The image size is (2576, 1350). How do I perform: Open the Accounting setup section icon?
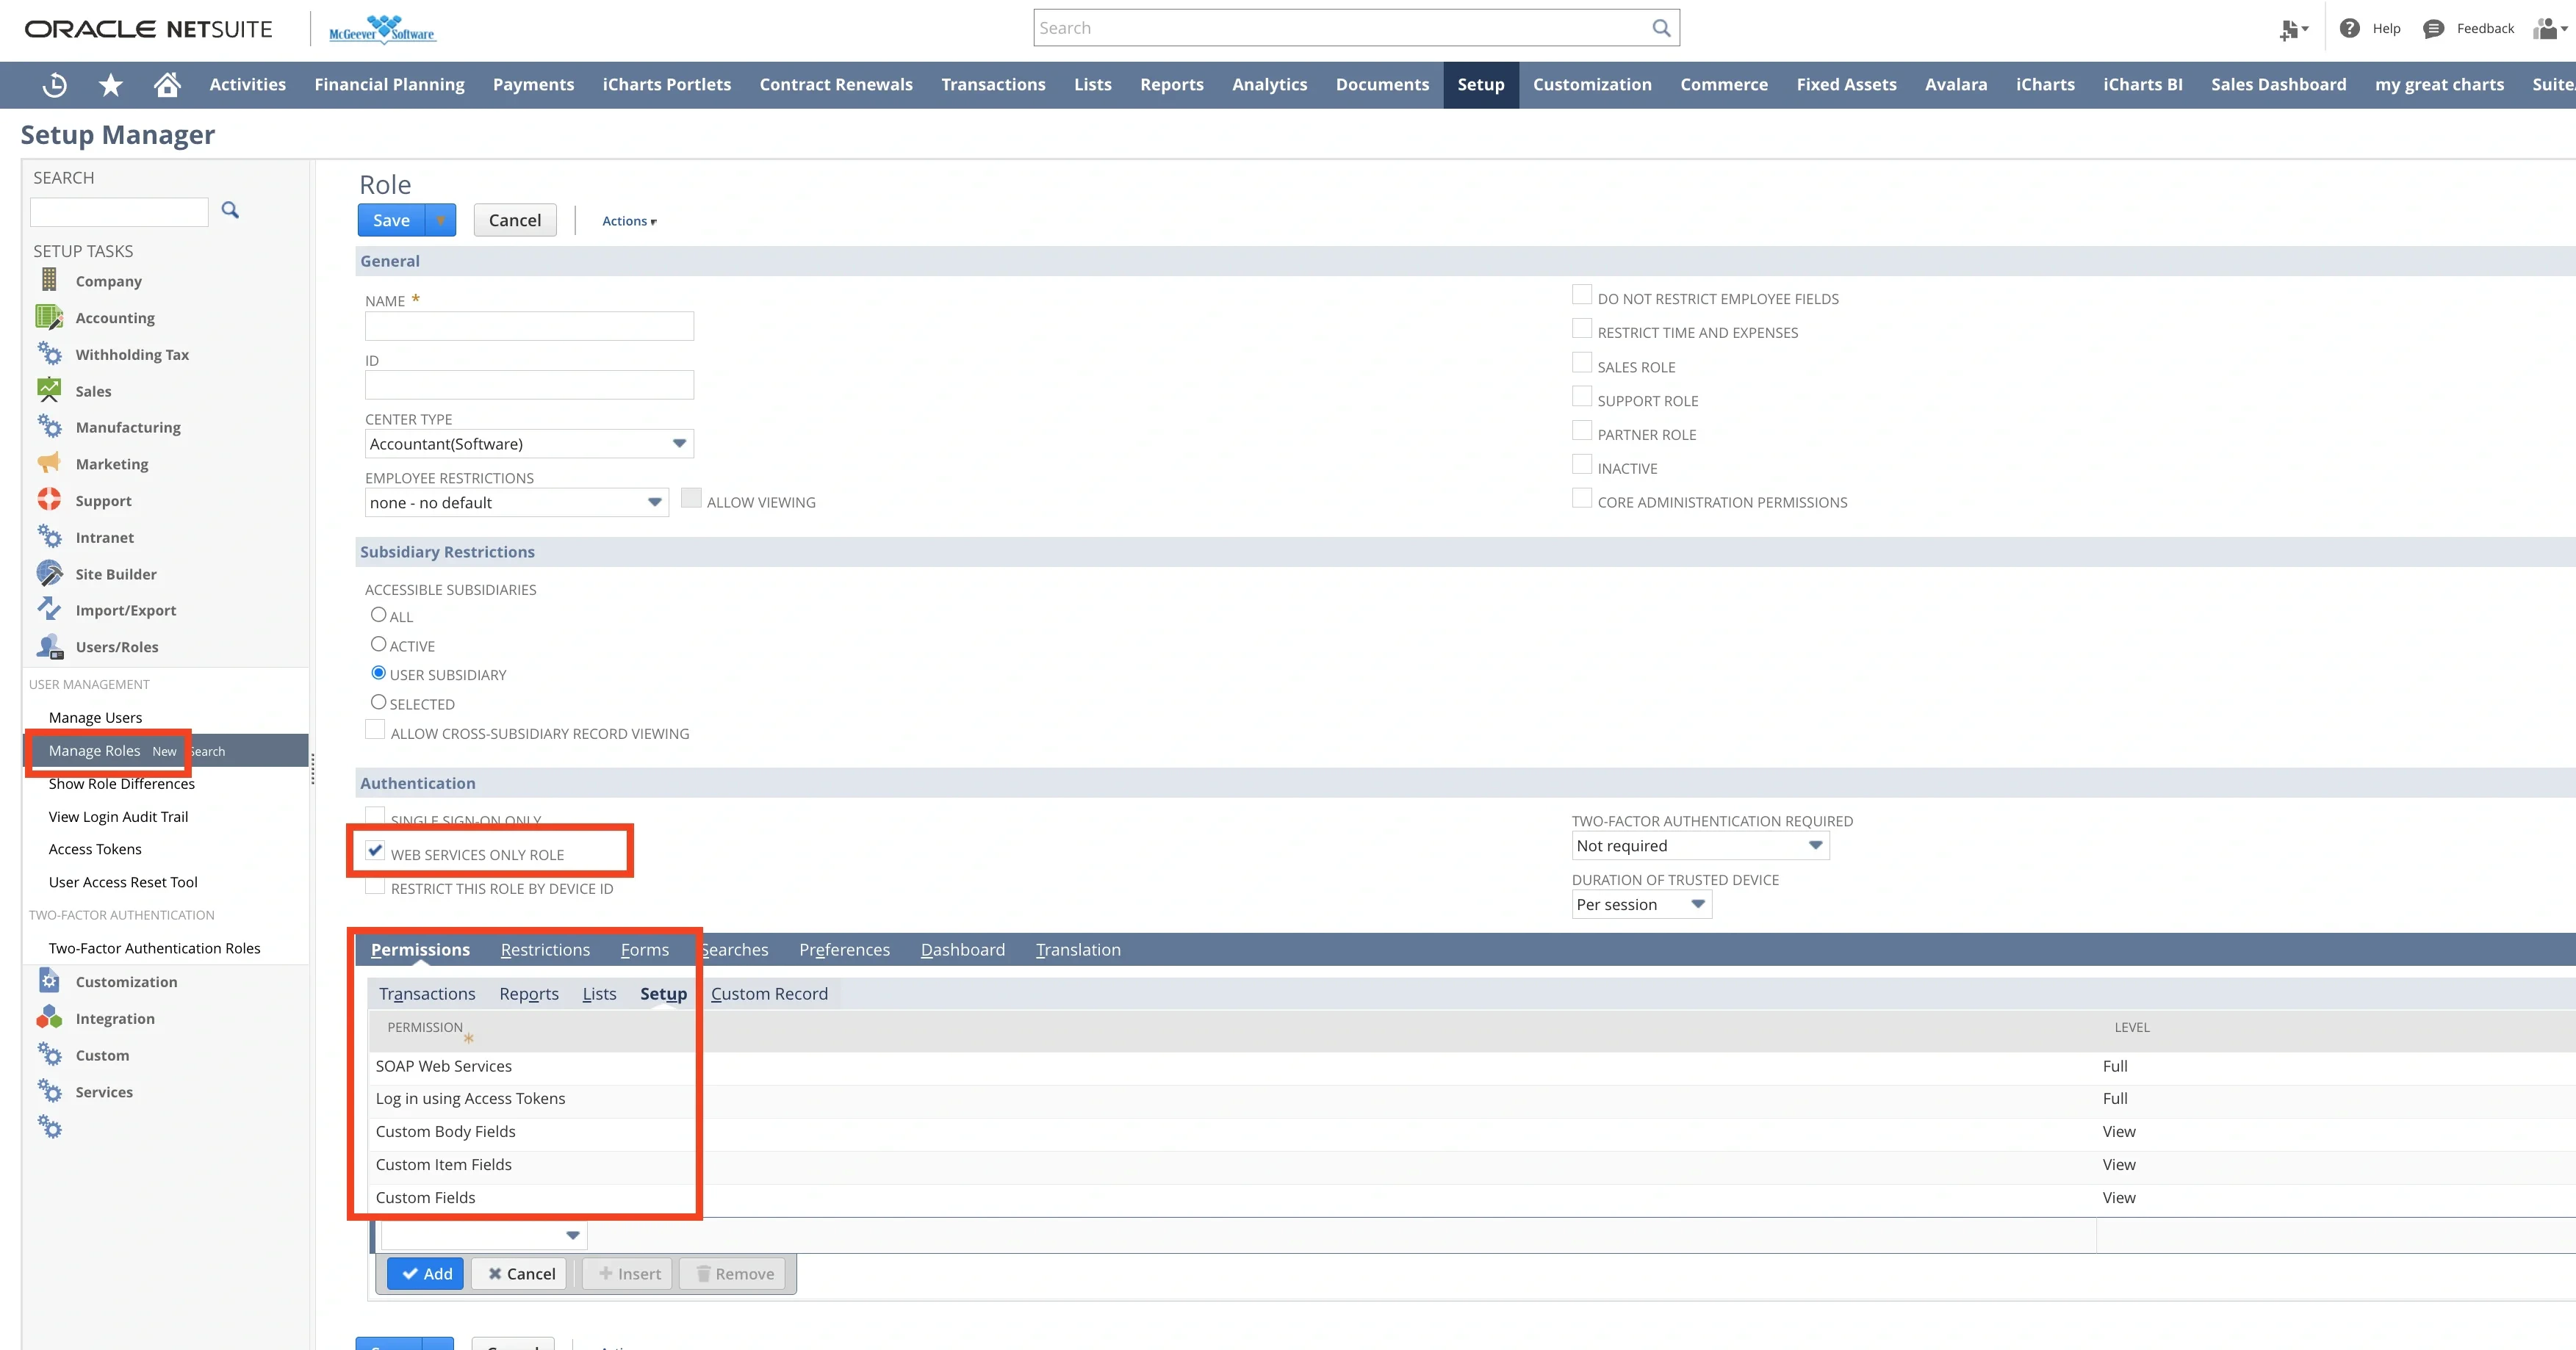click(49, 317)
